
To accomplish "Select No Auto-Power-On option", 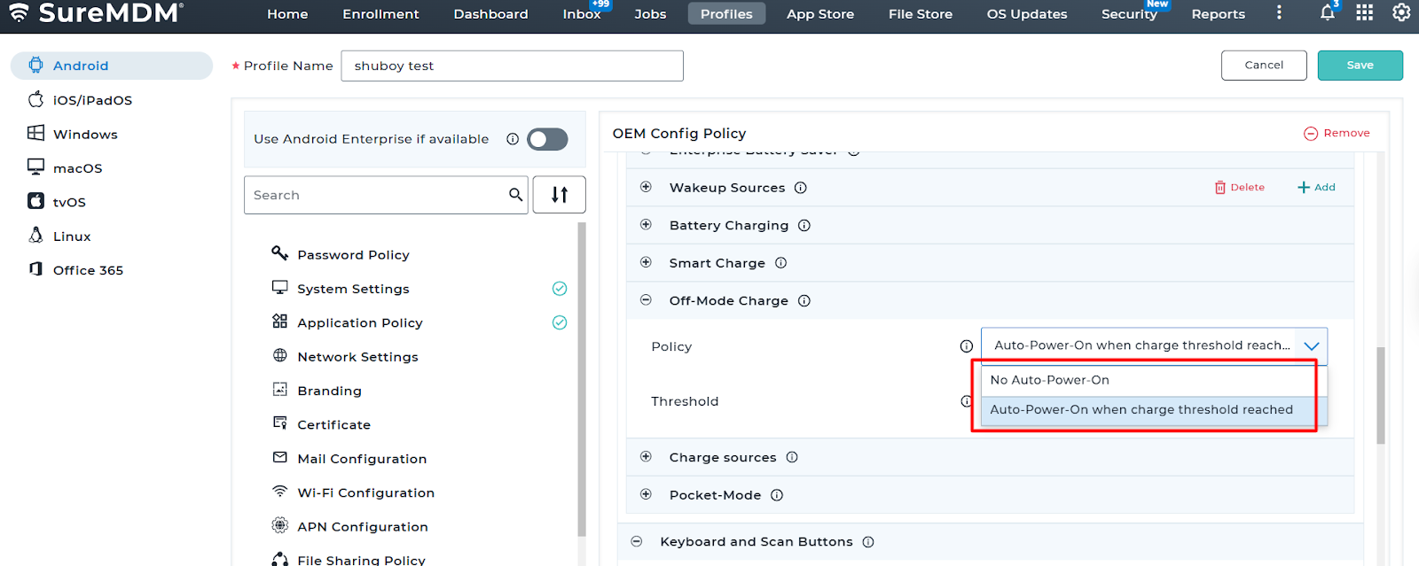I will (x=1049, y=380).
